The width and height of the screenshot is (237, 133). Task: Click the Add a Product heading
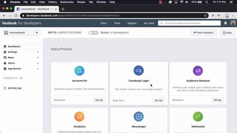point(61,49)
